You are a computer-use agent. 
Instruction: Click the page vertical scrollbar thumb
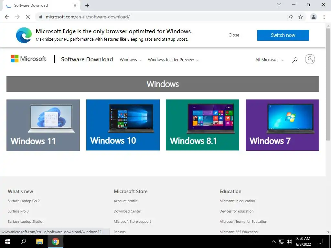[x=328, y=84]
